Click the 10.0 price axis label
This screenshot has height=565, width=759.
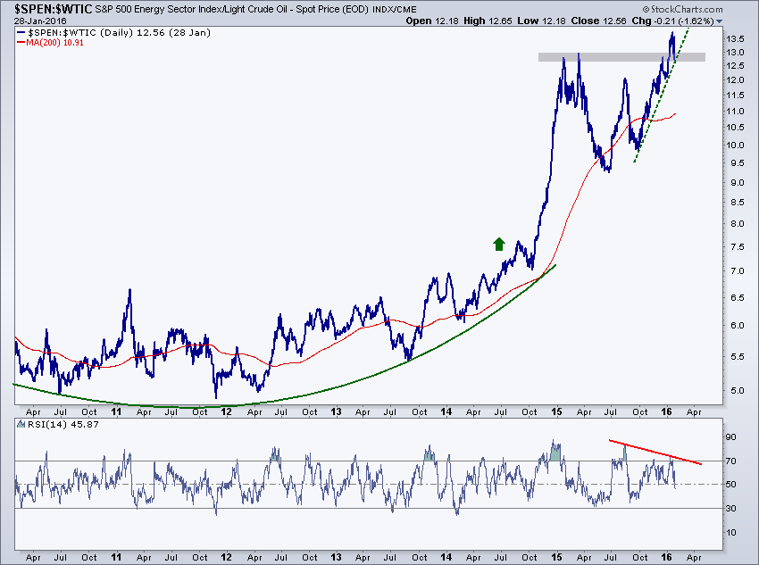pos(735,145)
